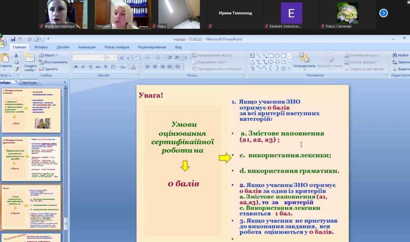
Task: Select the triangle shape in gallery
Action: tap(252, 62)
